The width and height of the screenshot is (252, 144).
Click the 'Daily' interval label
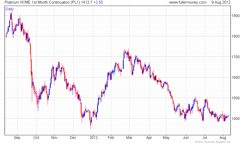coord(10,9)
